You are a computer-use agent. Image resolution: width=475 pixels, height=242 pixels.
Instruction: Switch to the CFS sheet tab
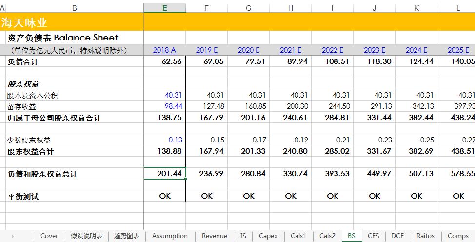(x=373, y=236)
